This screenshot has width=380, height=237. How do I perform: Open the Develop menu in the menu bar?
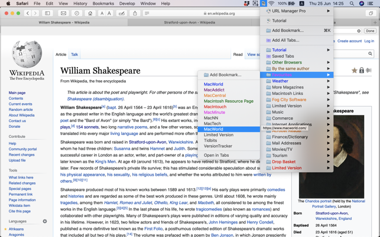pyautogui.click(x=127, y=4)
